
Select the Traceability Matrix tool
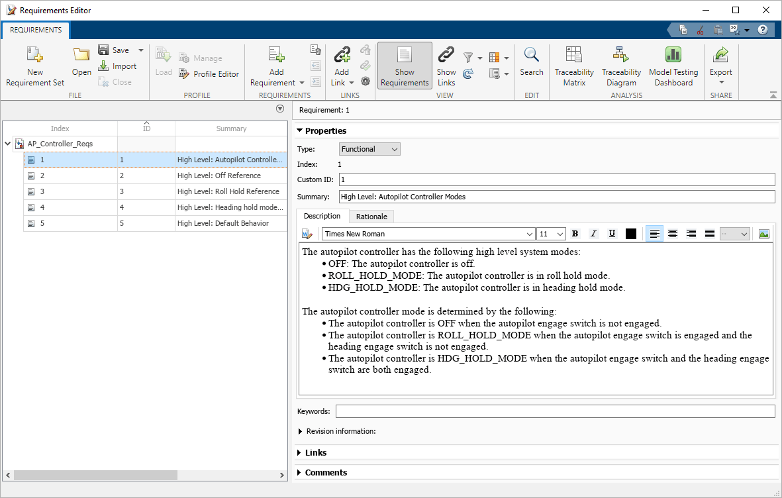pos(573,66)
